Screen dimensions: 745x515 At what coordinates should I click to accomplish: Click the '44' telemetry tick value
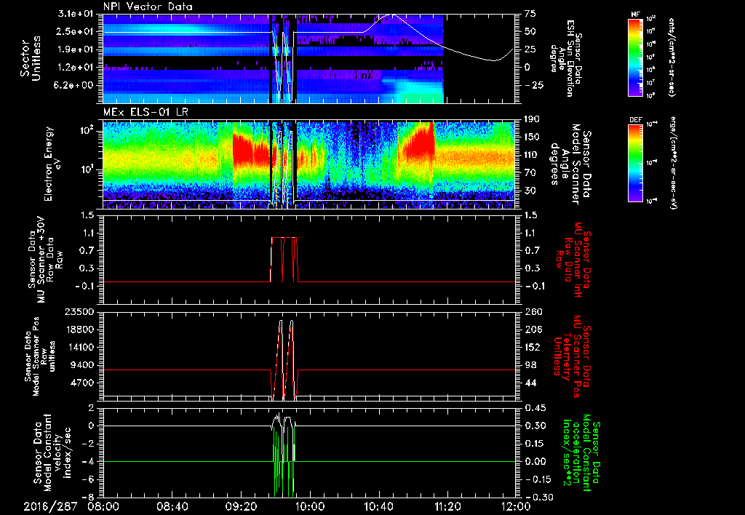point(530,383)
